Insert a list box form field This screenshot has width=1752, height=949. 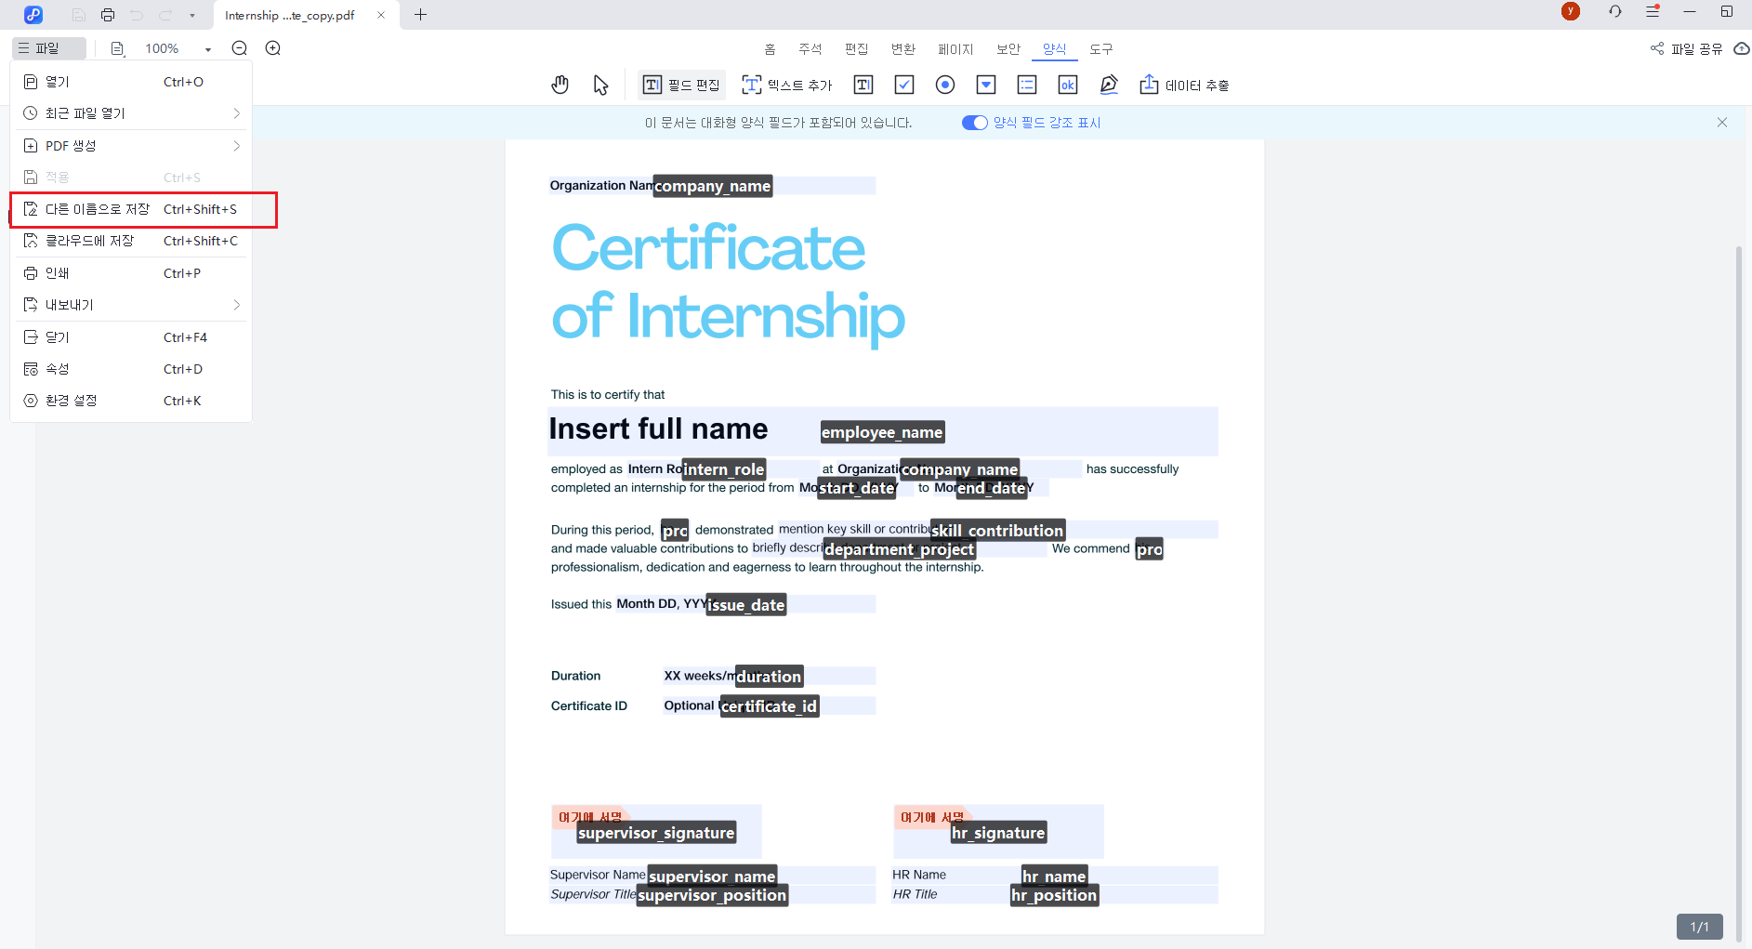[1027, 86]
